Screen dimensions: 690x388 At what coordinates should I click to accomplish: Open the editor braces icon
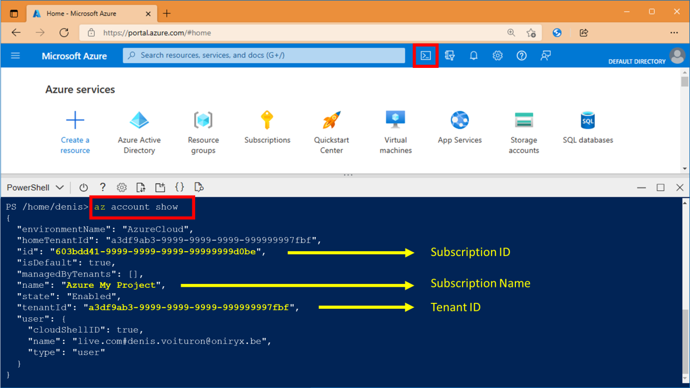click(180, 187)
